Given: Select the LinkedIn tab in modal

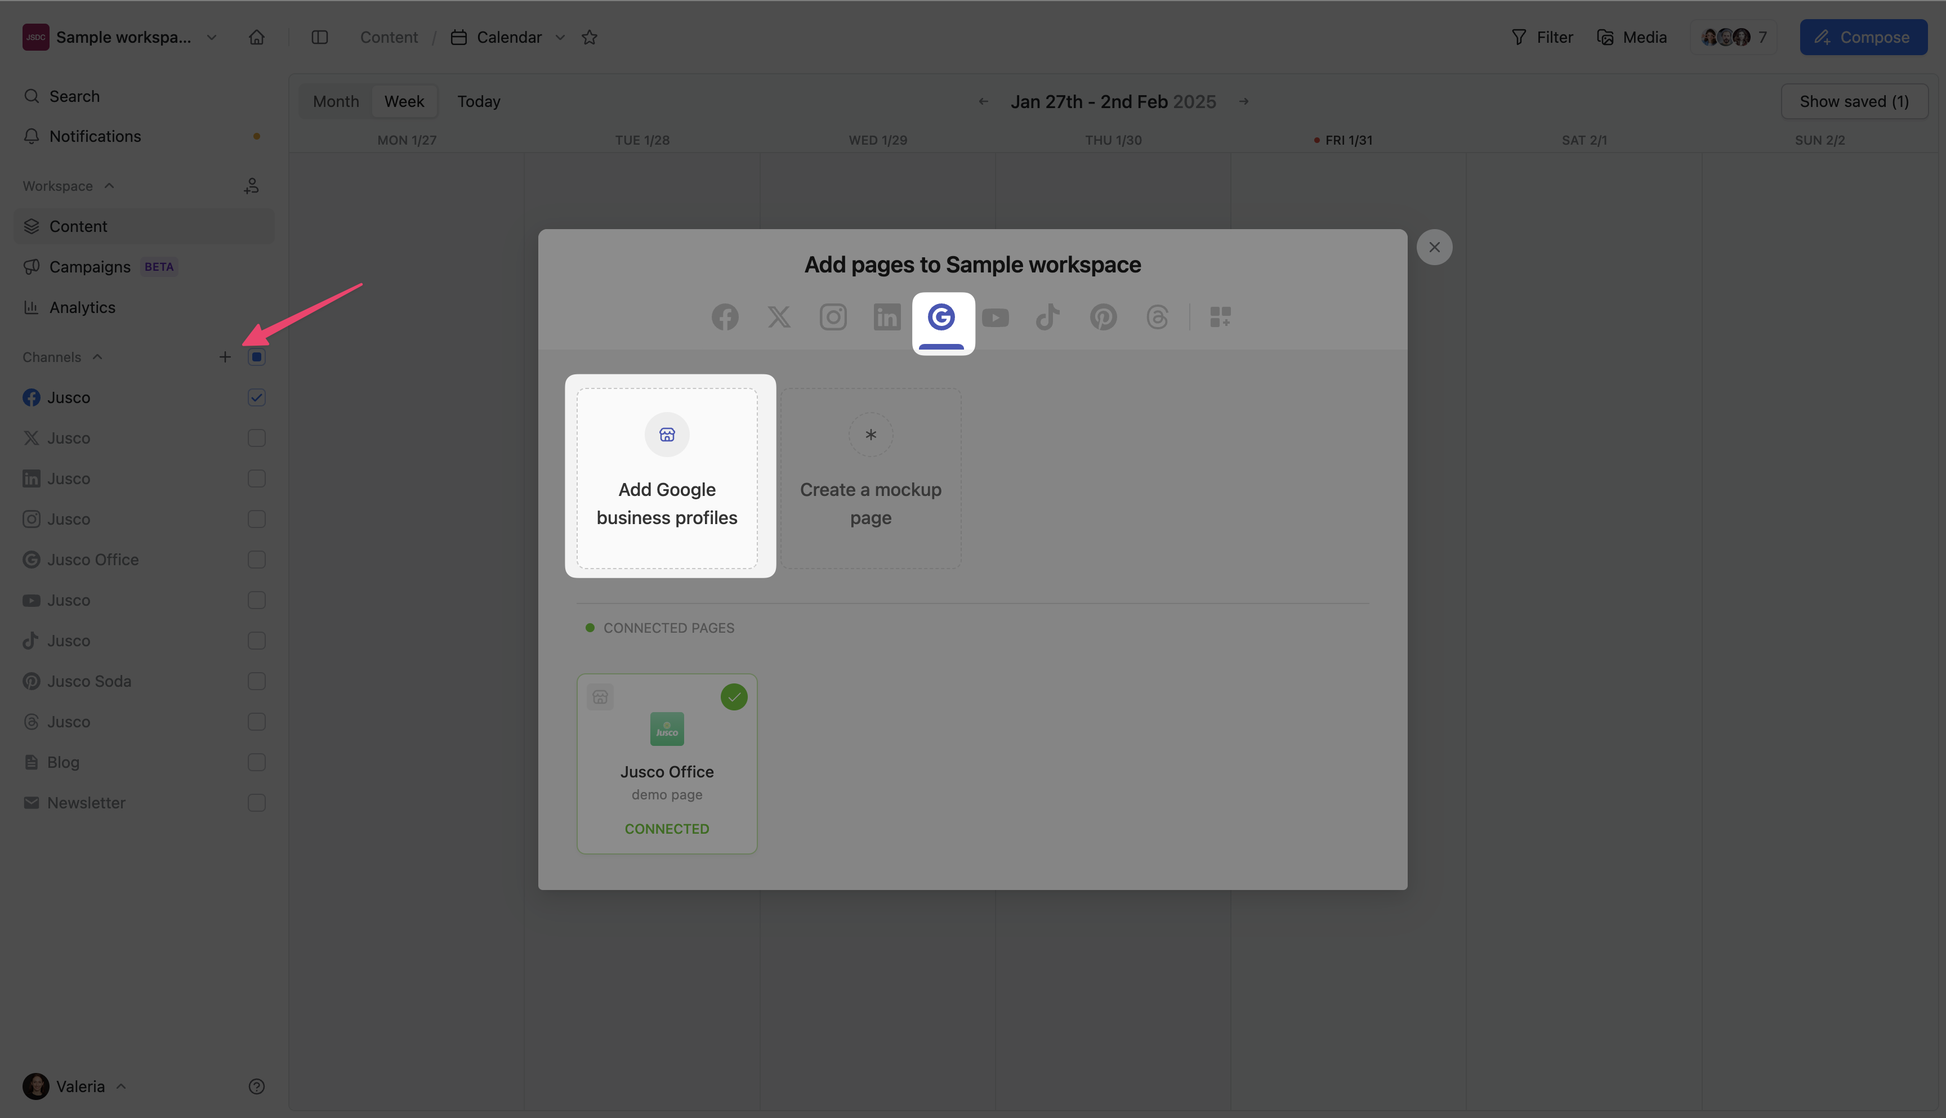Looking at the screenshot, I should 887,317.
